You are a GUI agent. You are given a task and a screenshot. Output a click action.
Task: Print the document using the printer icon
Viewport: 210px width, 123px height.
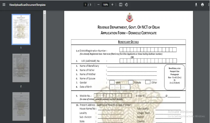tap(202, 5)
